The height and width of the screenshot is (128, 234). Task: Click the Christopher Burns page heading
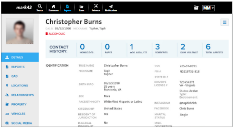point(74,22)
